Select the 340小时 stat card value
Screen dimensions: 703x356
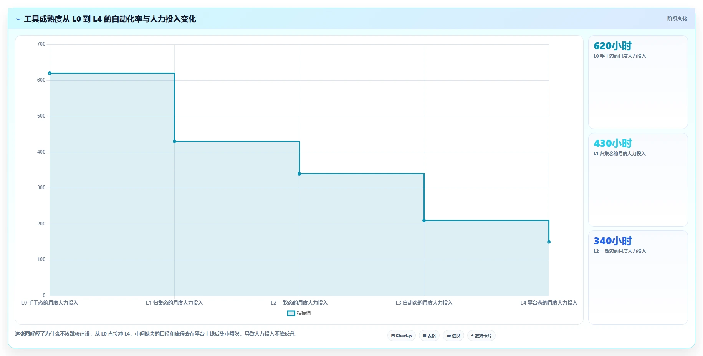coord(612,241)
